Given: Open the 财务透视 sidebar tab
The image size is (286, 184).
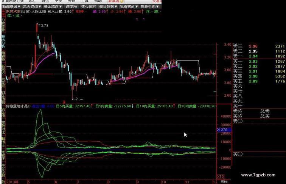Looking at the screenshot, I should (x=3, y=97).
